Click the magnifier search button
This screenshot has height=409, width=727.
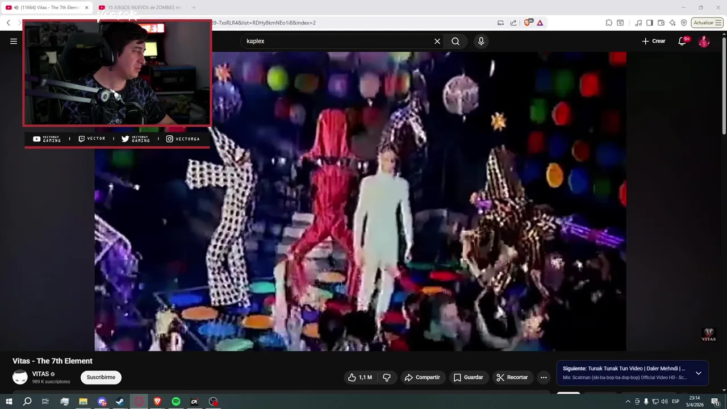[456, 41]
